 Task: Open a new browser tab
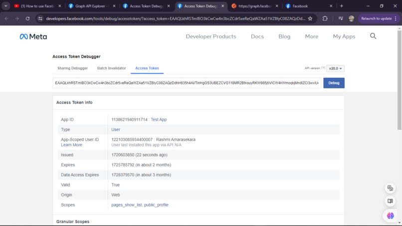coord(342,6)
